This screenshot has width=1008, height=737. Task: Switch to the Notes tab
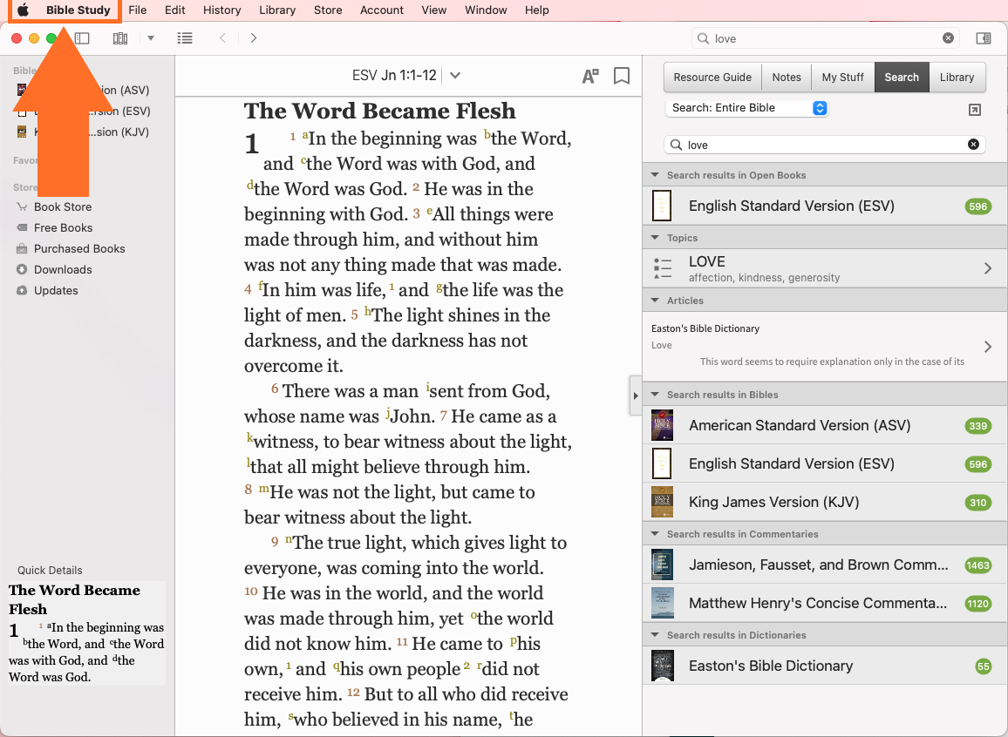787,77
